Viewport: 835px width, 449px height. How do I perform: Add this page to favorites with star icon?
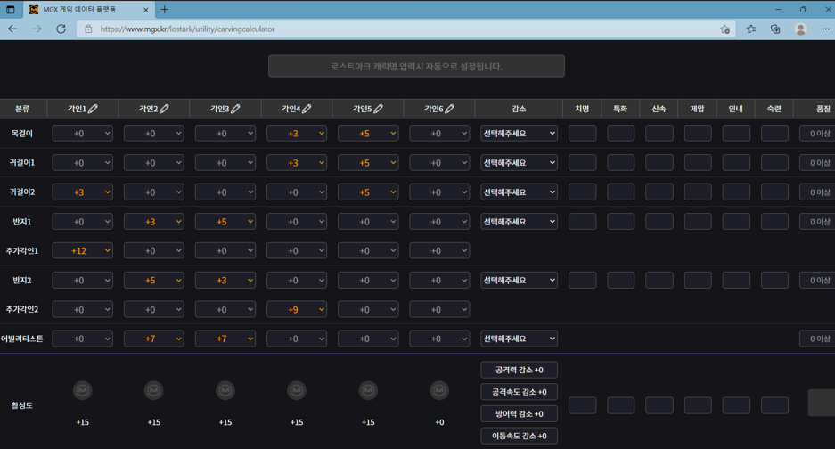(724, 29)
